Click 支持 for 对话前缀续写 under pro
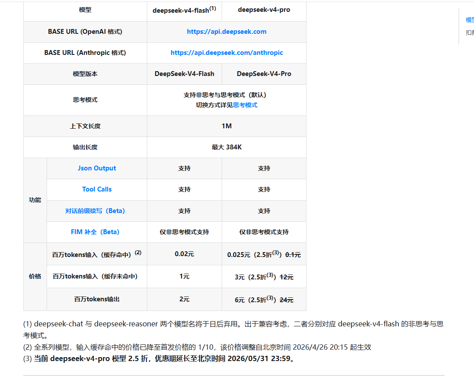The height and width of the screenshot is (376, 474). click(264, 211)
